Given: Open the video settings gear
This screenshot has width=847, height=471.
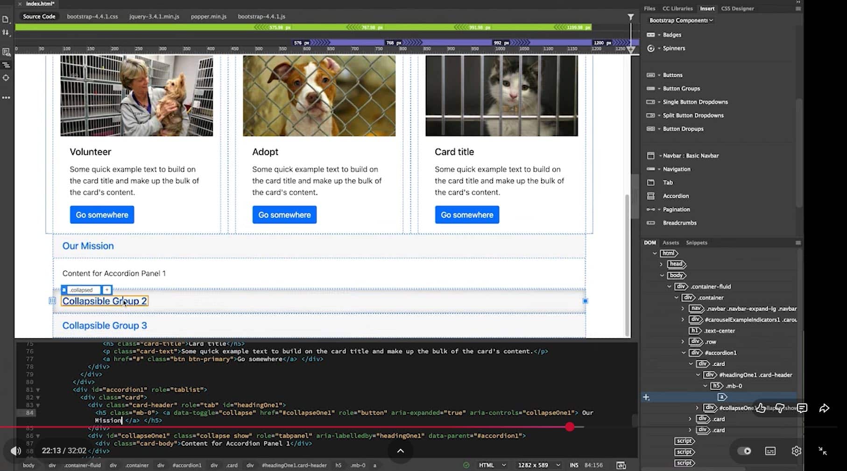Looking at the screenshot, I should [796, 451].
